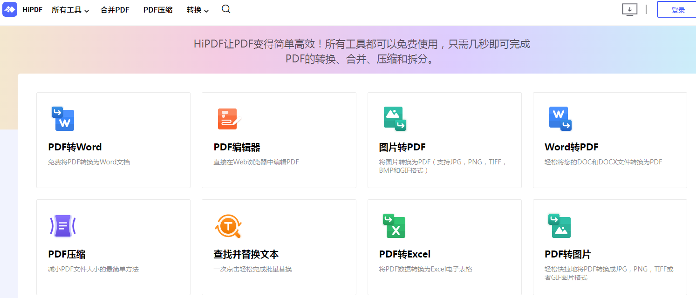696x298 pixels.
Task: Open the PDF转图片 tool icon
Action: 560,226
